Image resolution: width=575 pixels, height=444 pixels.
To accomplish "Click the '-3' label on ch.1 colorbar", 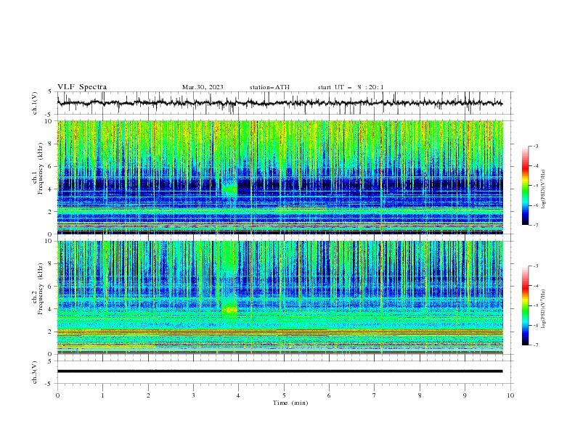I will pos(535,146).
